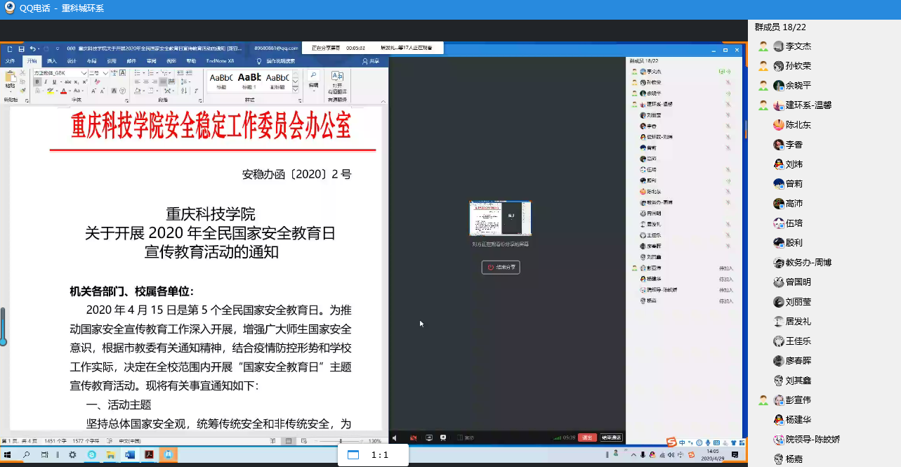Screen dimensions: 901x467
Task: Click the Sogou input S icon in tray
Action: (x=691, y=455)
